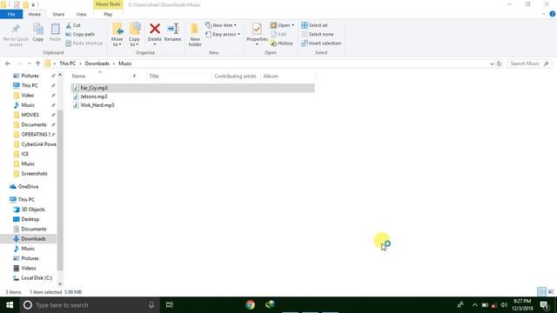Click Select none

317,35
